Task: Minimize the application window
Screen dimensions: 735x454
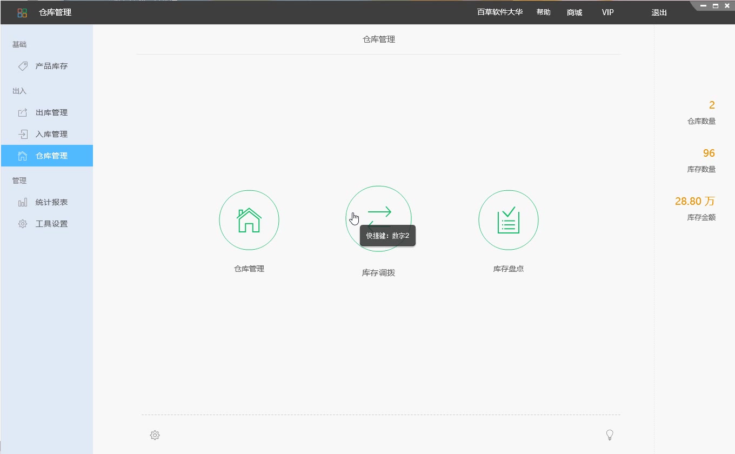Action: click(x=704, y=5)
